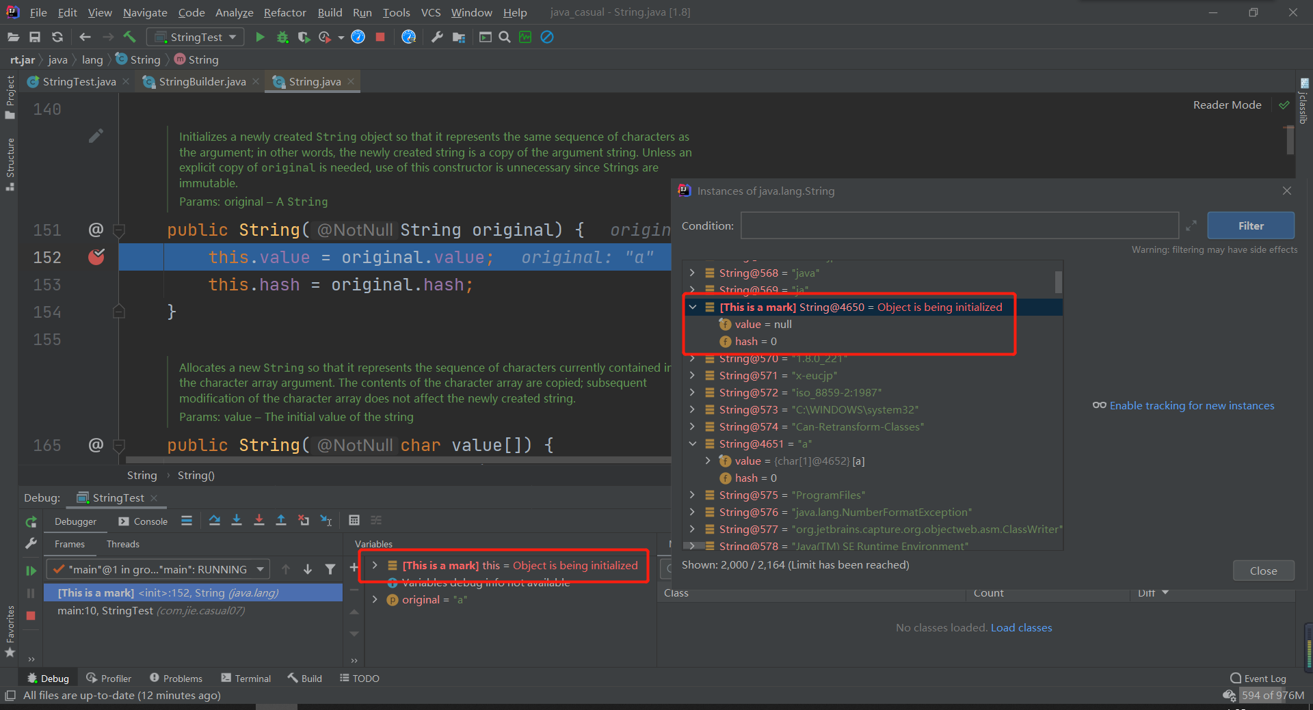Open StringTest run configuration dropdown
This screenshot has width=1313, height=710.
(196, 37)
